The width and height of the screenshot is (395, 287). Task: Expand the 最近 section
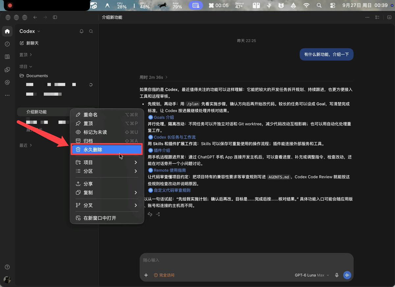pyautogui.click(x=25, y=145)
